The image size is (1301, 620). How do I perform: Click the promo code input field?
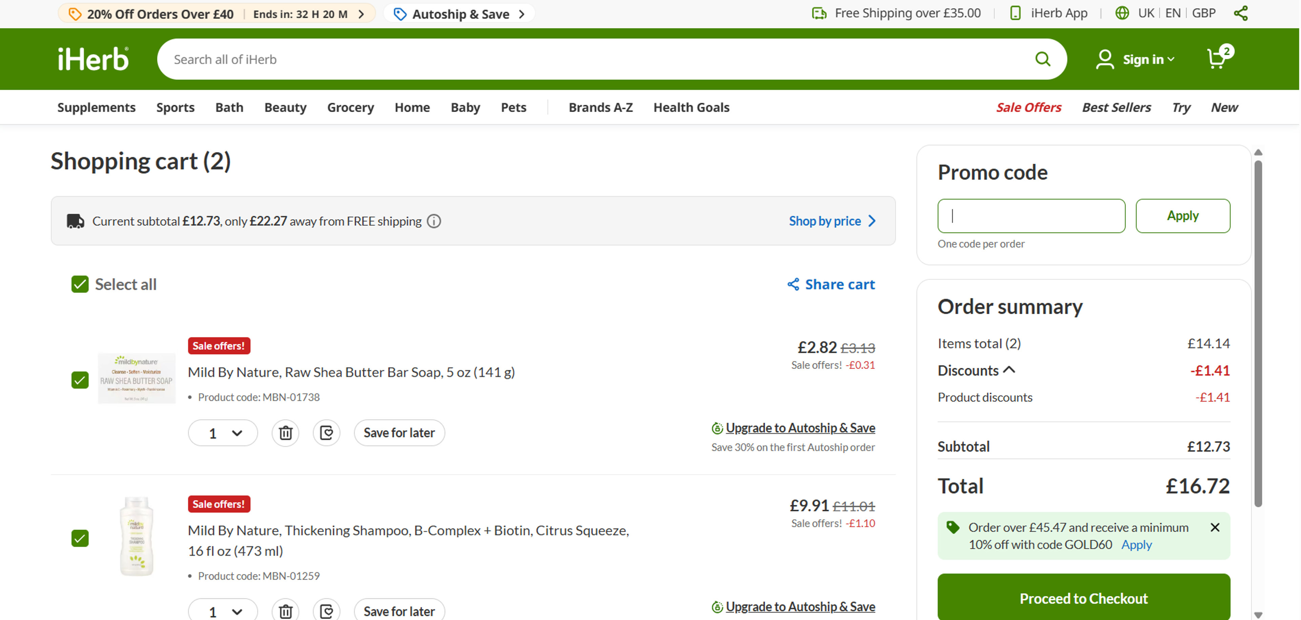[x=1031, y=216]
